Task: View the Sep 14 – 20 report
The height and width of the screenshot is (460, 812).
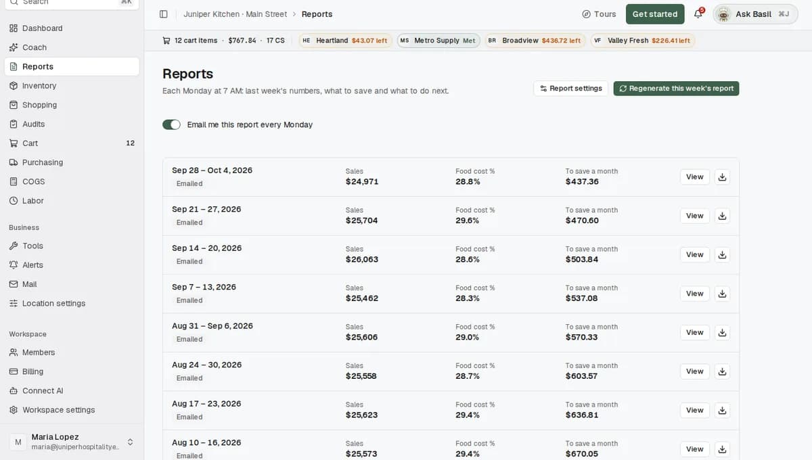Action: coord(695,255)
